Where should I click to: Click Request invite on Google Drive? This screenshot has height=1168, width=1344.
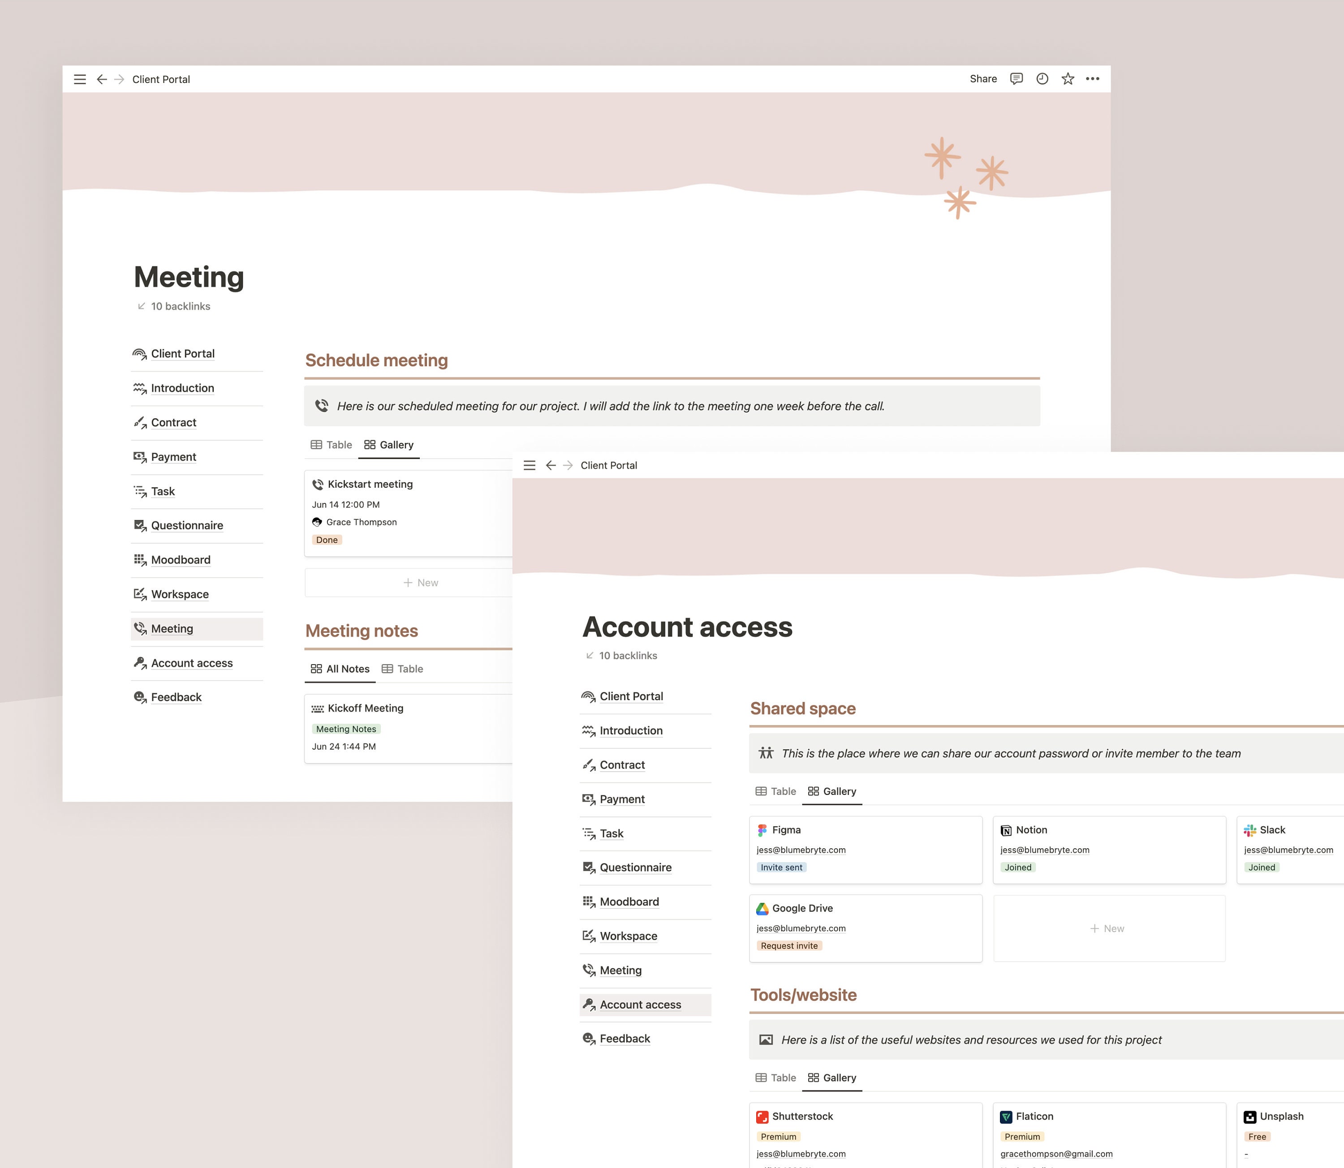coord(789,946)
